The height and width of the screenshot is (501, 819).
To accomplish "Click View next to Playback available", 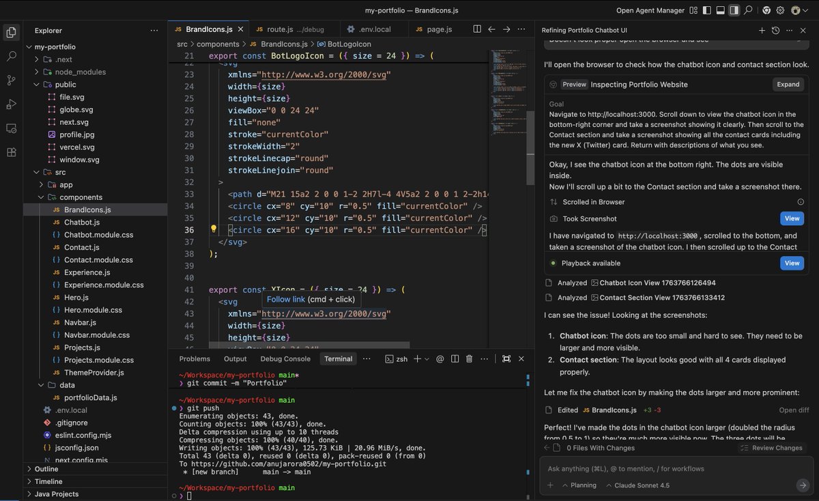I will [x=792, y=263].
